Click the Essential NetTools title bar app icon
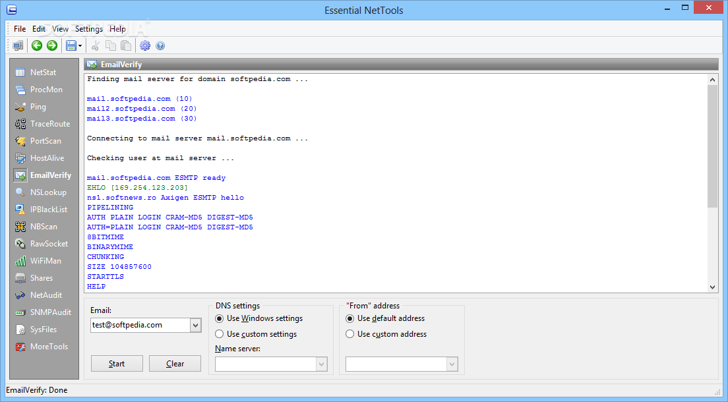The width and height of the screenshot is (728, 402). [x=12, y=9]
